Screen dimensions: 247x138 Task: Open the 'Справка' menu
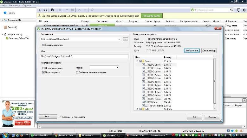27,6
